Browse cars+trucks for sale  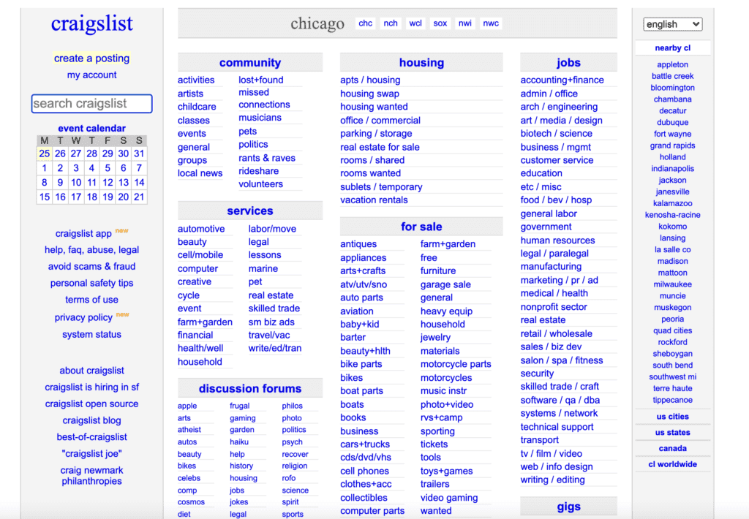tap(365, 444)
